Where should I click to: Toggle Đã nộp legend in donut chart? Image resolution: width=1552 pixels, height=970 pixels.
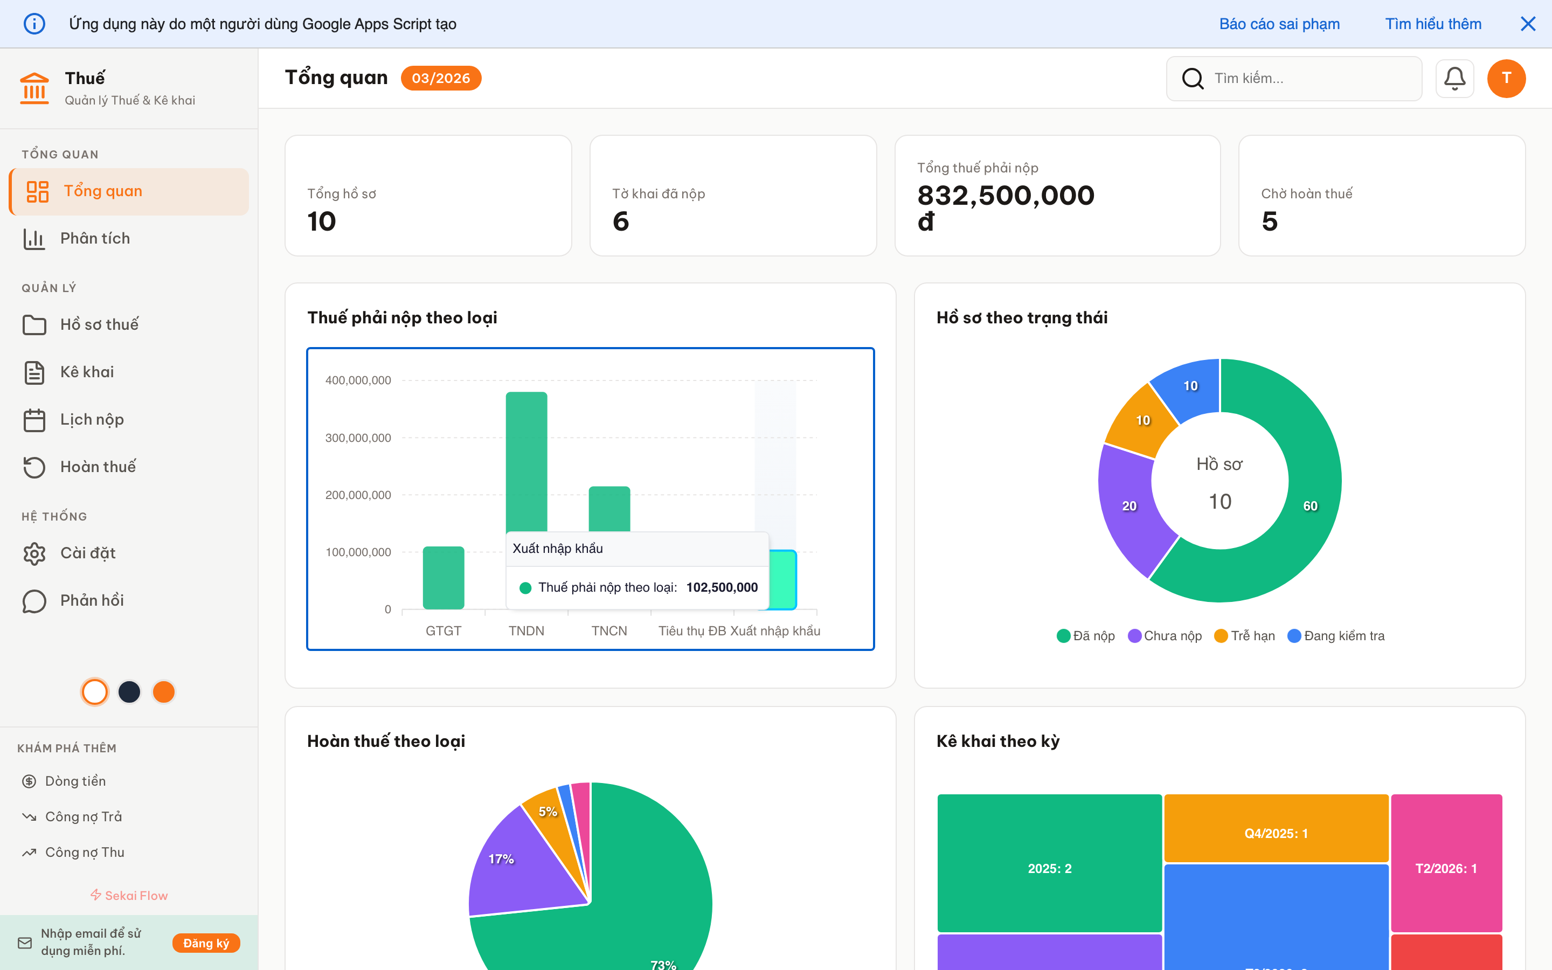(1086, 636)
